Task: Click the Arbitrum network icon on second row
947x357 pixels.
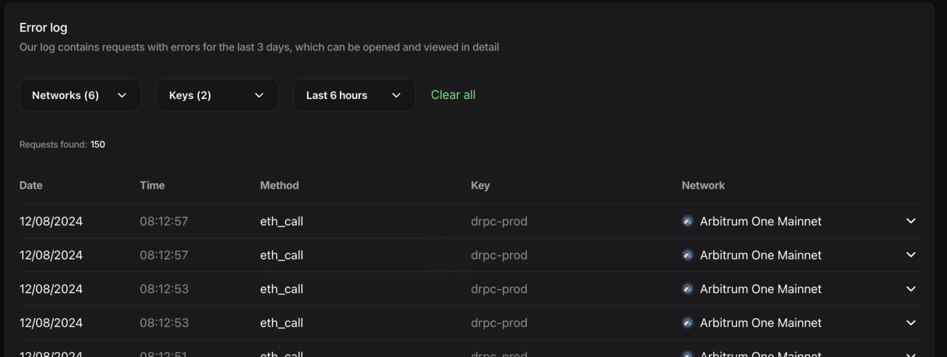Action: click(x=687, y=255)
